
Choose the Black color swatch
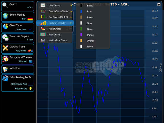click(x=81, y=6)
